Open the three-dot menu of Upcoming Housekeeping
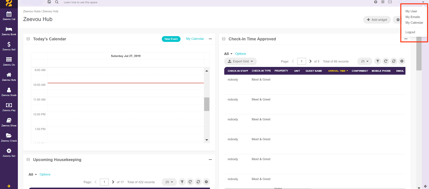This screenshot has height=189, width=429. pyautogui.click(x=210, y=160)
